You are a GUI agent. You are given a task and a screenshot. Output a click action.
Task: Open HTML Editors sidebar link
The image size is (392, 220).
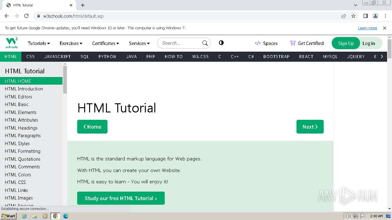click(18, 97)
